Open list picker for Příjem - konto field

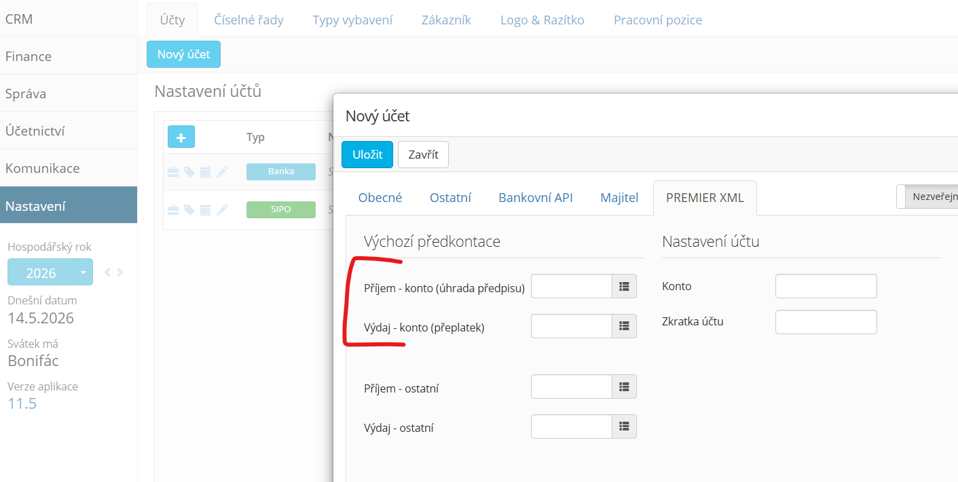point(625,286)
